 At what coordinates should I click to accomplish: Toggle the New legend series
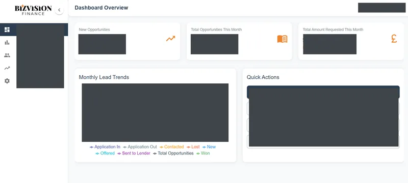click(209, 147)
